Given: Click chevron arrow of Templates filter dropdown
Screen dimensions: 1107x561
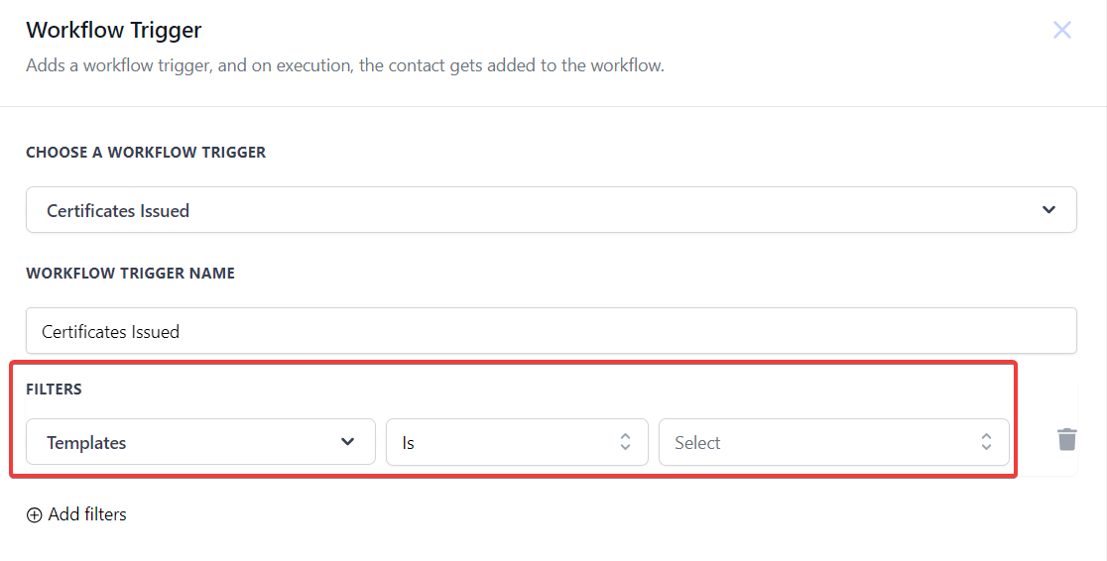Looking at the screenshot, I should (x=348, y=442).
